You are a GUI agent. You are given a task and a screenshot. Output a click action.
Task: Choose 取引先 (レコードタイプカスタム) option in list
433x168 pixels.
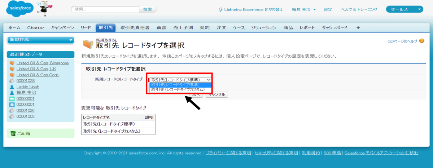pyautogui.click(x=180, y=89)
